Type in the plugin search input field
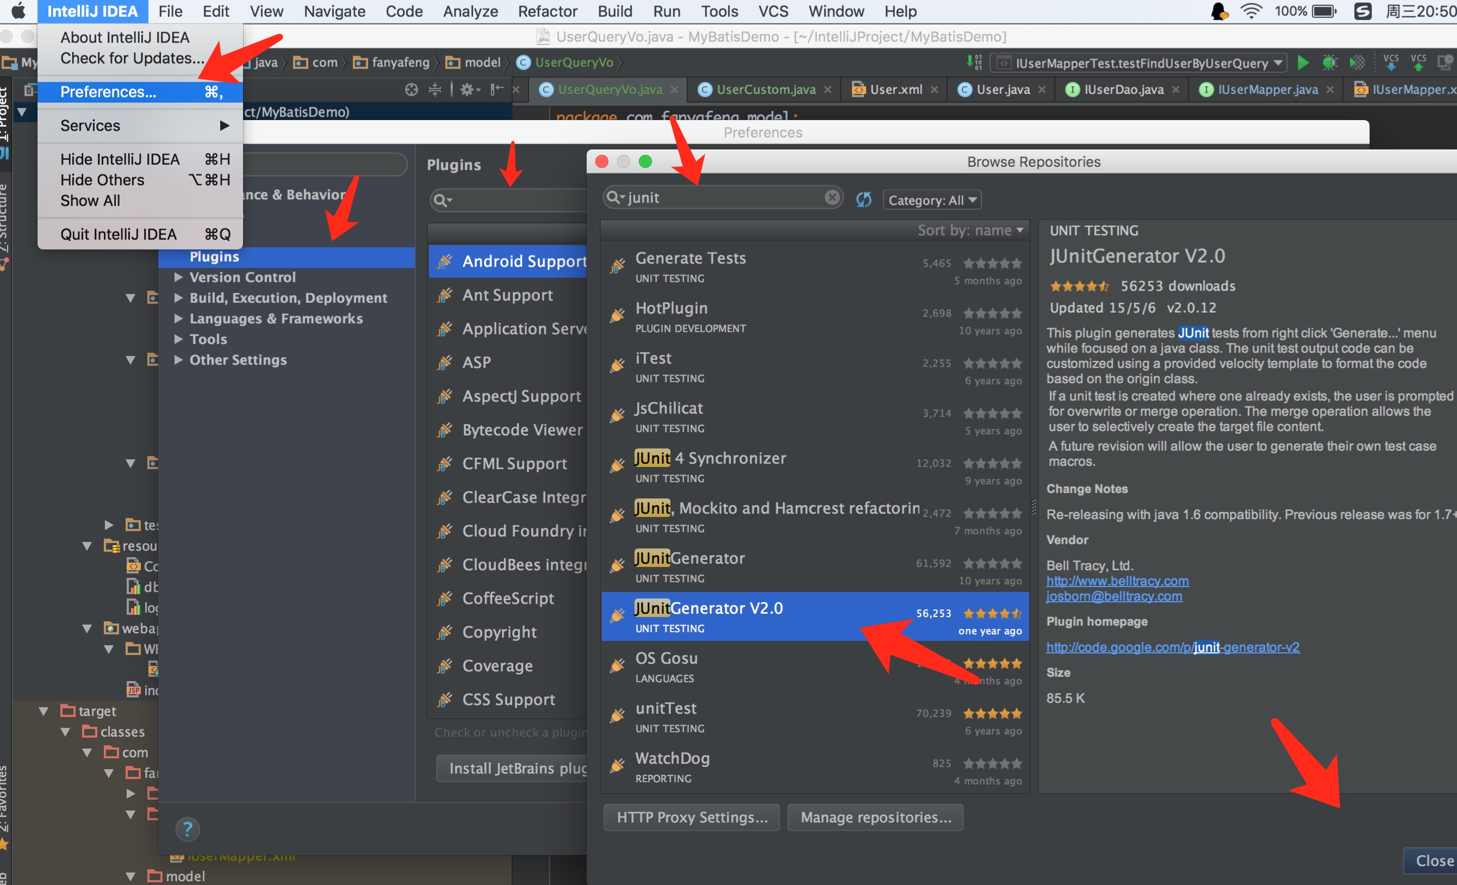 [x=721, y=199]
